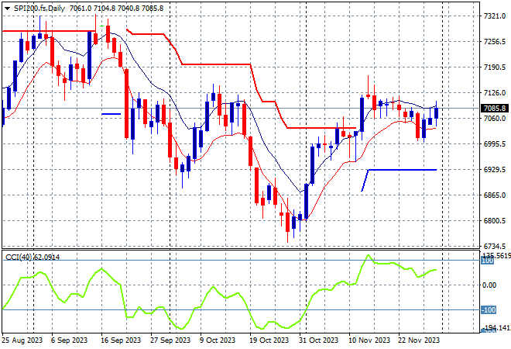The width and height of the screenshot is (511, 349).
Task: Click the 6995.5 price axis label
Action: pyautogui.click(x=495, y=144)
